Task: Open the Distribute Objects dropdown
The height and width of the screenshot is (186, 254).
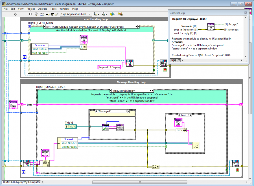Action: pos(104,14)
